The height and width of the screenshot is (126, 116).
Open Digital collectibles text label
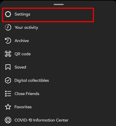(x=32, y=80)
